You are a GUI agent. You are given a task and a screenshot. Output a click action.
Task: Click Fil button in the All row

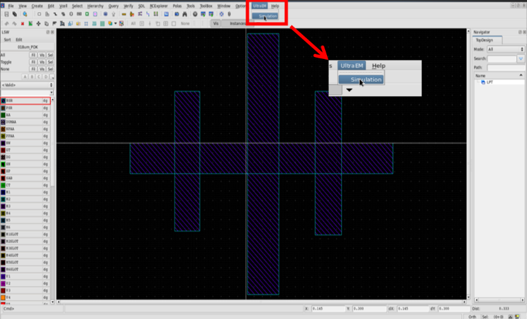tap(32, 55)
